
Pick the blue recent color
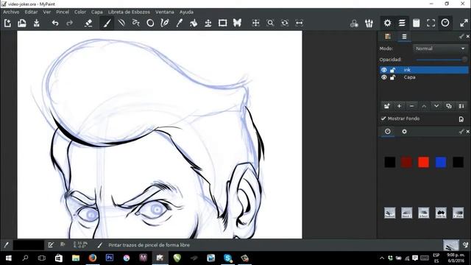click(x=441, y=162)
